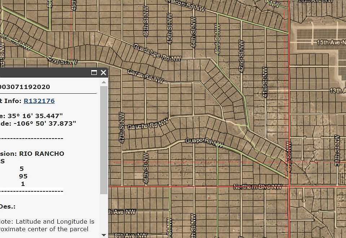Viewport: 346px width, 238px height.
Task: Click the 47th St NW street label
Action: tap(122, 128)
